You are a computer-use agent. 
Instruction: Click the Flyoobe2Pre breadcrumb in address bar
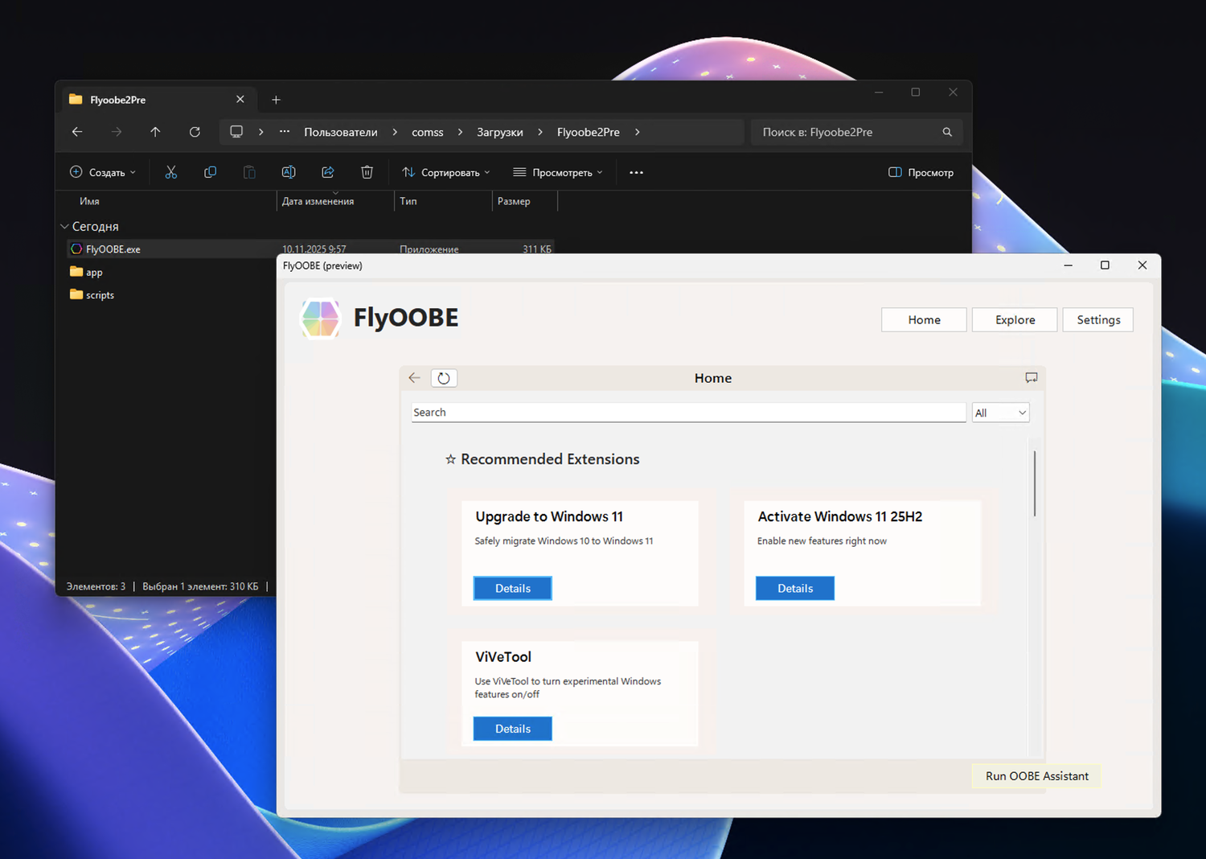point(589,132)
